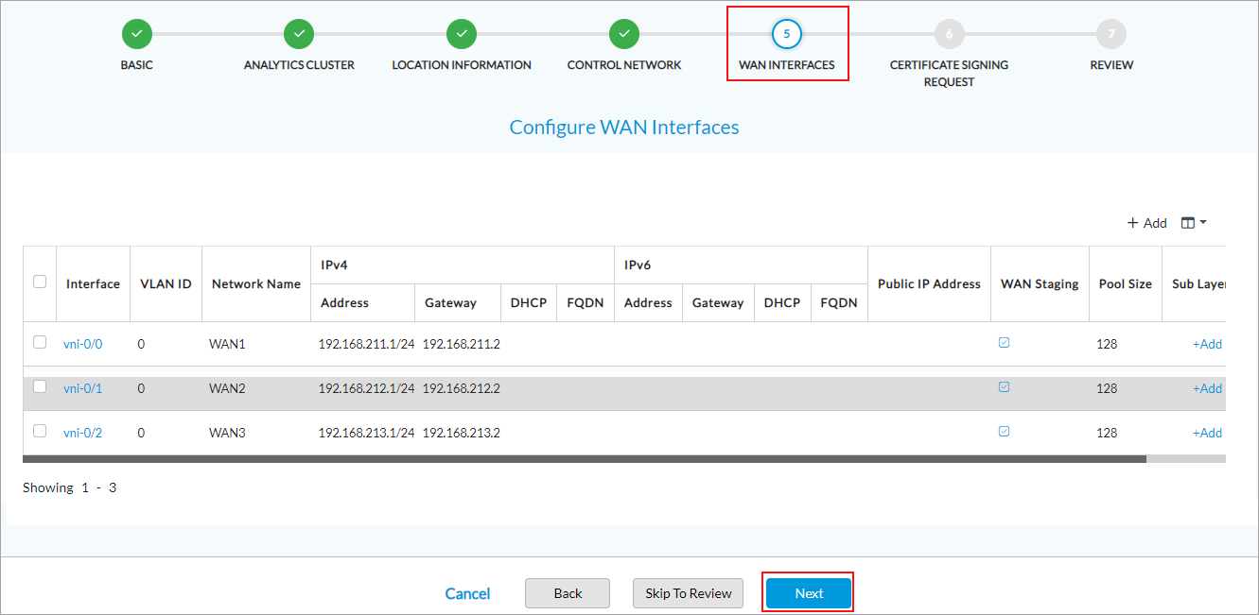The height and width of the screenshot is (615, 1259).
Task: Check the select-all checkbox in the table header
Action: click(39, 282)
